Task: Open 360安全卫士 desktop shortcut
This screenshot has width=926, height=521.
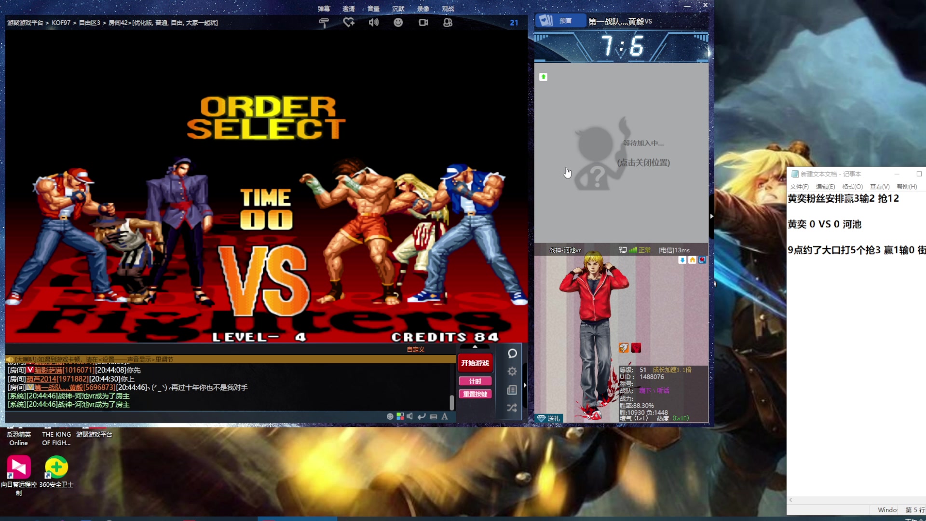Action: 56,472
